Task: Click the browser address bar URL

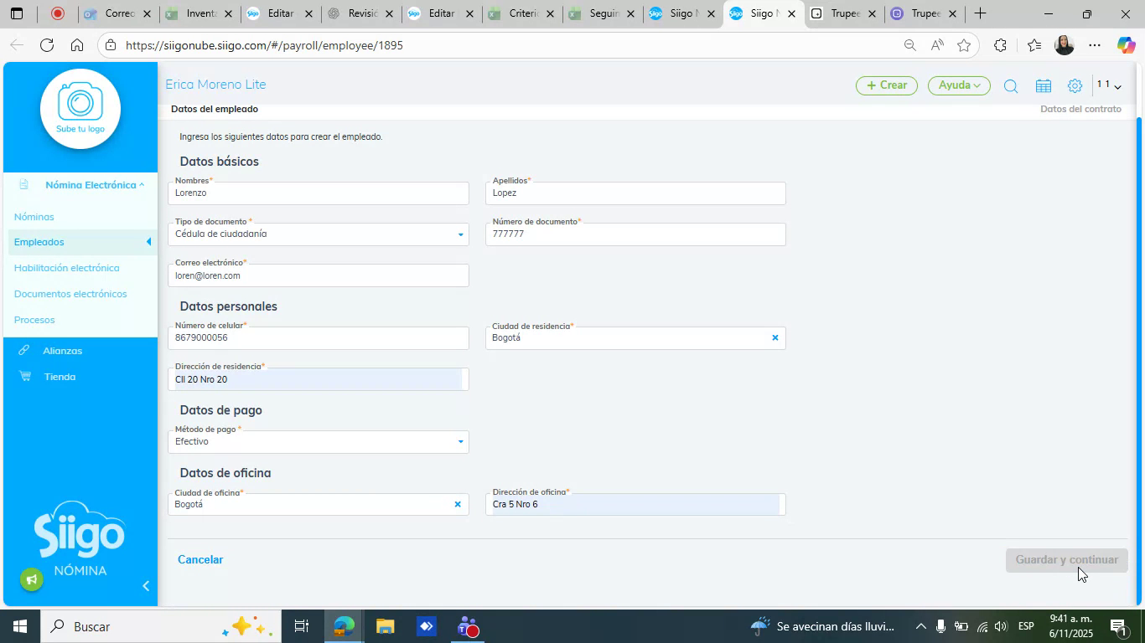Action: click(x=264, y=45)
